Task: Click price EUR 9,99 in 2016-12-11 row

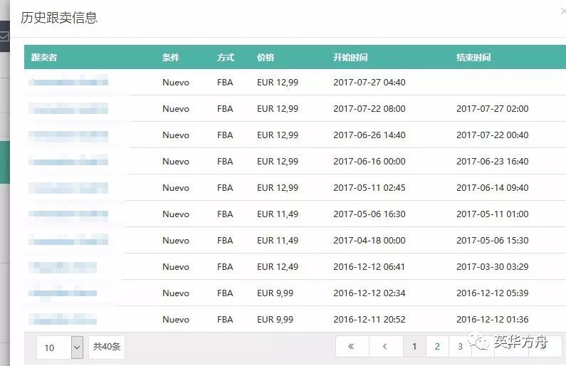Action: point(275,320)
